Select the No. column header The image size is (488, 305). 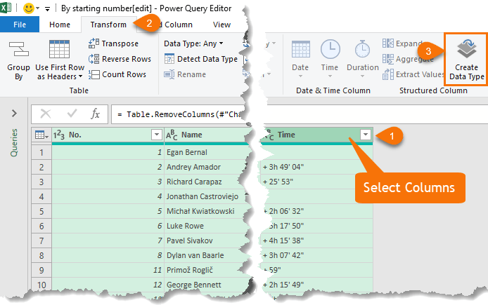(108, 135)
